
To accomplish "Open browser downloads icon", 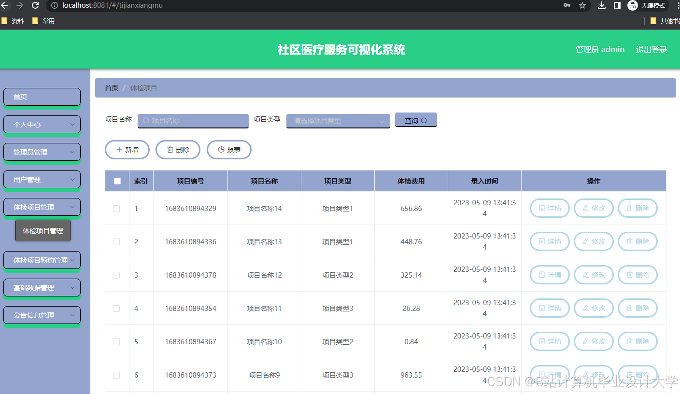I will tap(602, 5).
